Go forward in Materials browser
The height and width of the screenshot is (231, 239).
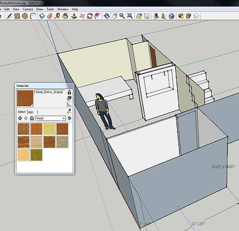[26, 118]
